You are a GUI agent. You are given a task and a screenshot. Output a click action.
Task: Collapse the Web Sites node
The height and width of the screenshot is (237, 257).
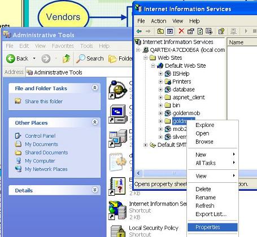[x=145, y=58]
